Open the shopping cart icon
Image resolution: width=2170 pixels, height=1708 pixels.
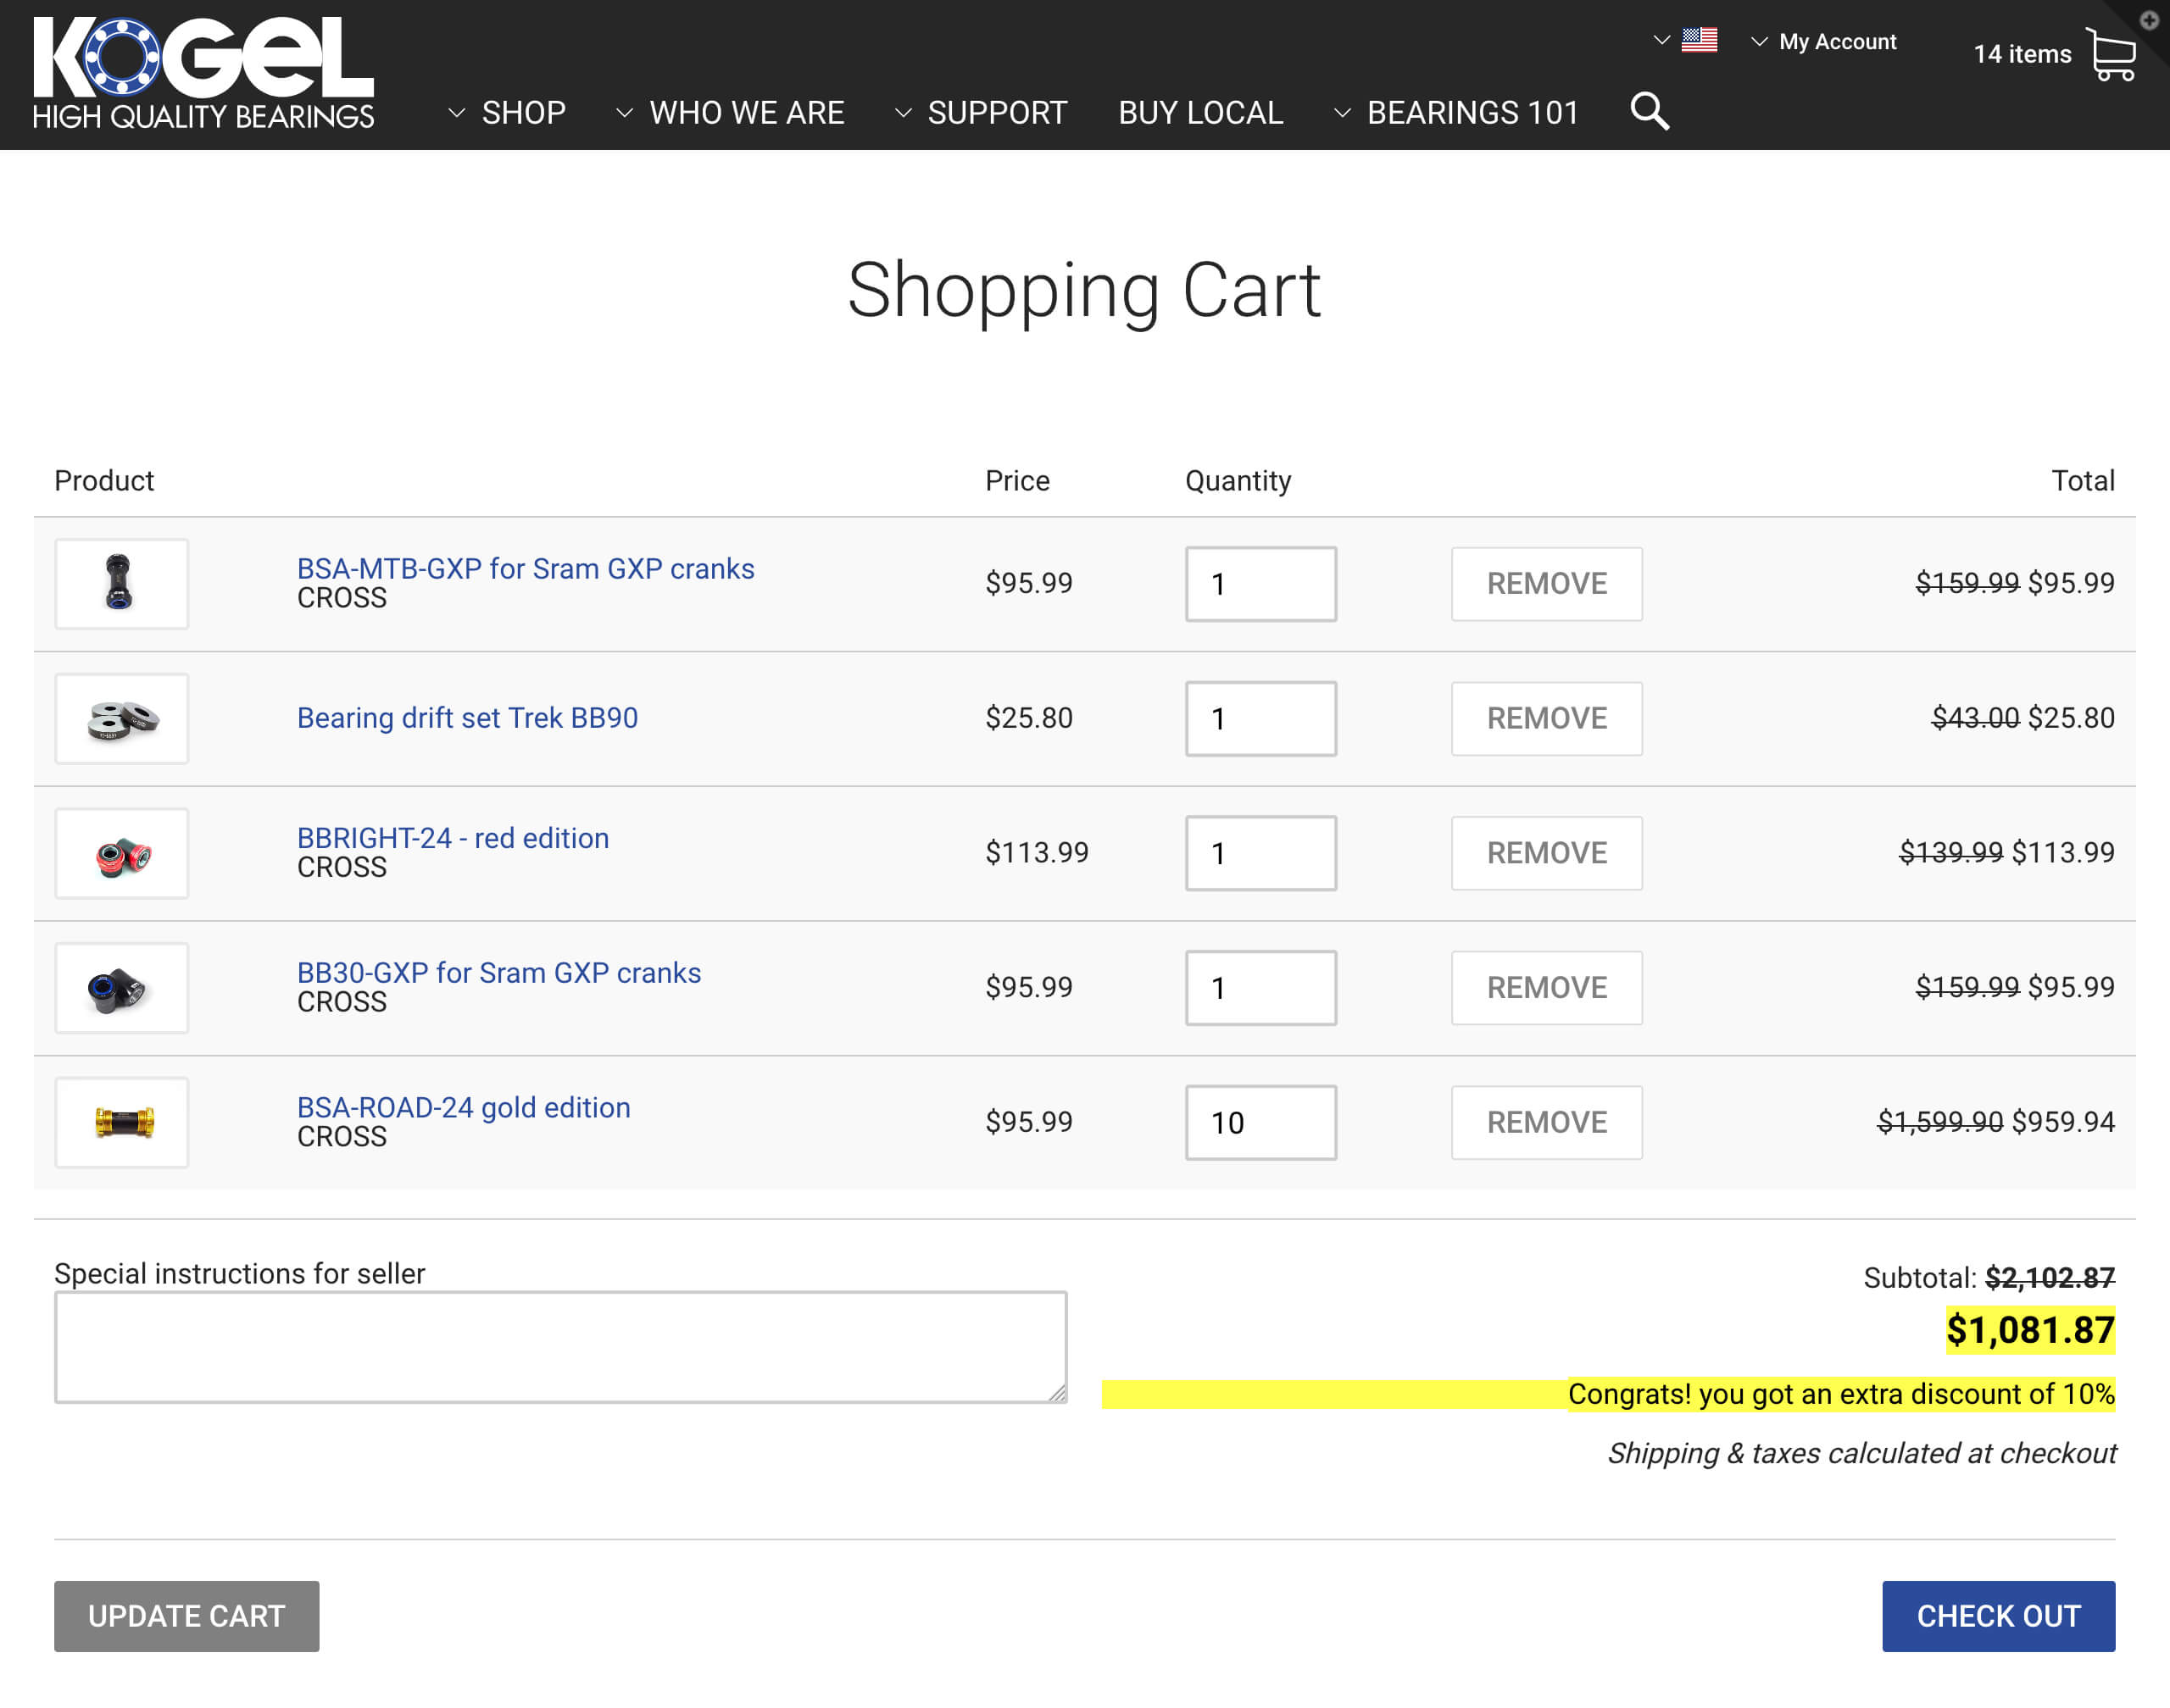(x=2111, y=54)
